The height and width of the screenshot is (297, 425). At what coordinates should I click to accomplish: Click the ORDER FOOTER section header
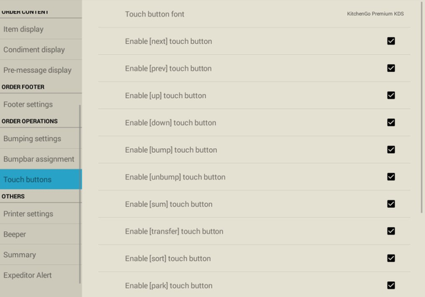23,87
